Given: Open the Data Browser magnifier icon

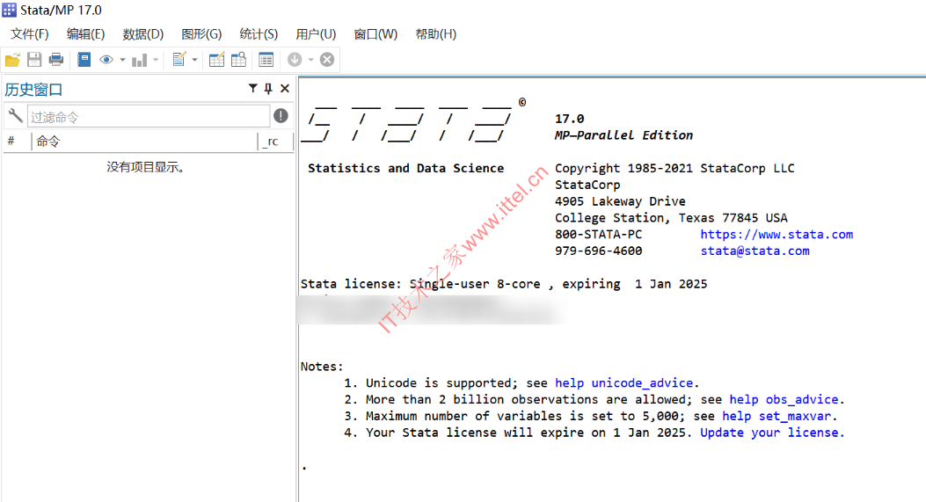Looking at the screenshot, I should (238, 60).
